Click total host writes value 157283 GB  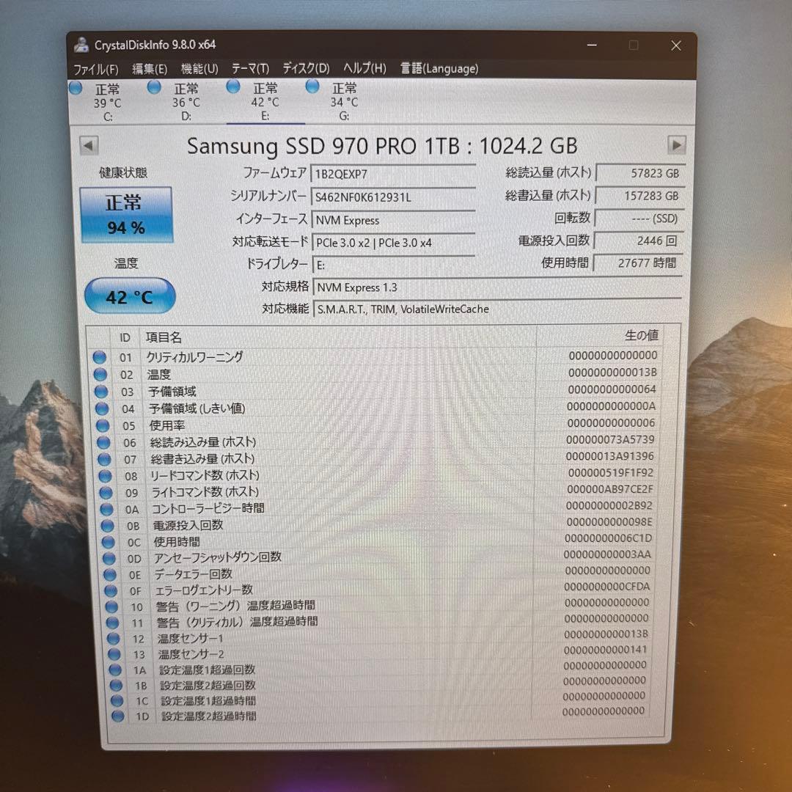coord(640,196)
